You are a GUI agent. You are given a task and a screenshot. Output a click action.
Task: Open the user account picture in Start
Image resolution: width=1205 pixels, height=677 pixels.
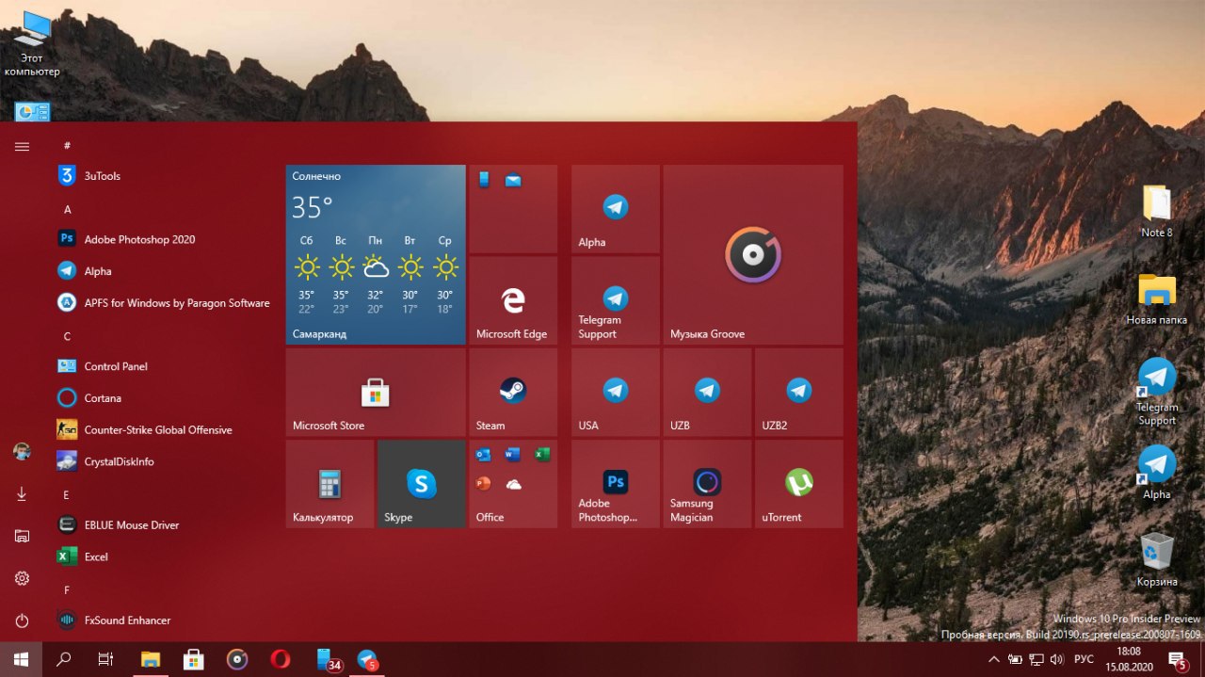click(x=22, y=452)
